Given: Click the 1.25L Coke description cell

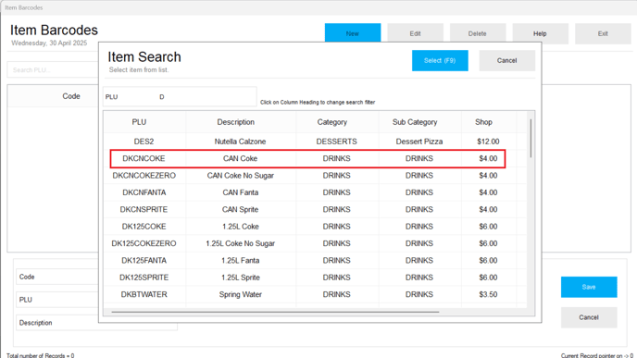Looking at the screenshot, I should coord(240,227).
